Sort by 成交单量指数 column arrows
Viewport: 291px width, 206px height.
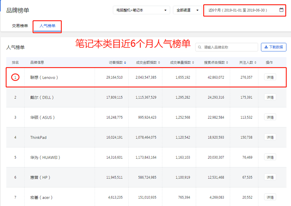tap(193, 62)
